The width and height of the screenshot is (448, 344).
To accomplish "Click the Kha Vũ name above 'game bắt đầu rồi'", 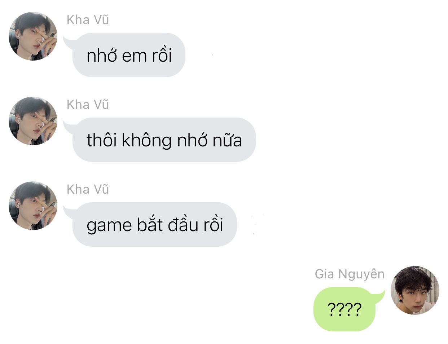I will click(88, 189).
